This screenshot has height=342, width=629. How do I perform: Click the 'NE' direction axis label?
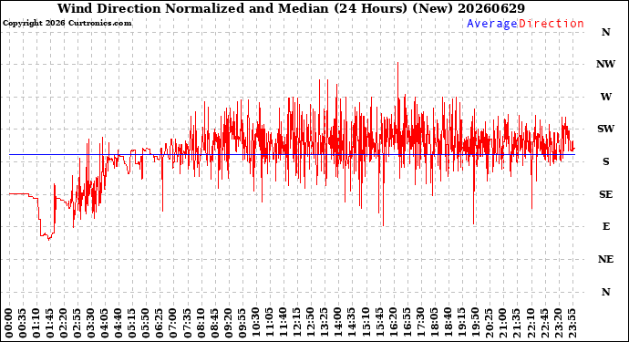click(605, 259)
